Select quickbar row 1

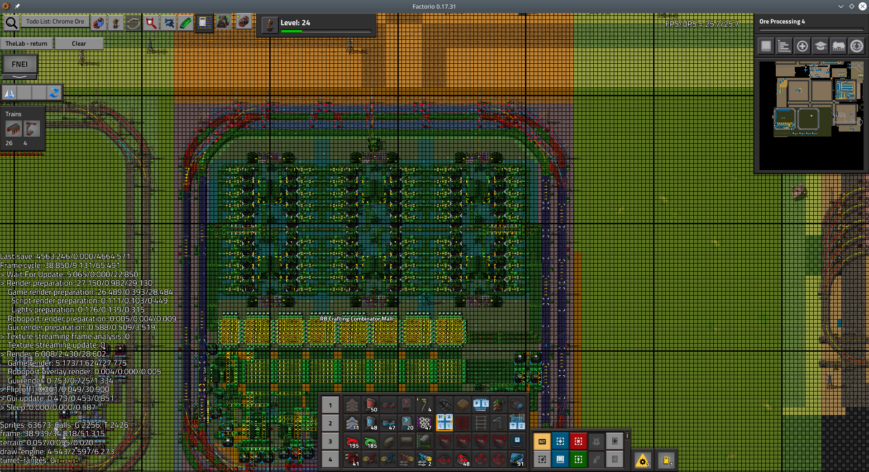point(330,405)
